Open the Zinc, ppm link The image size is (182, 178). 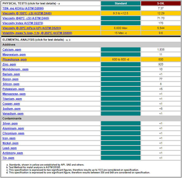pos(9,64)
